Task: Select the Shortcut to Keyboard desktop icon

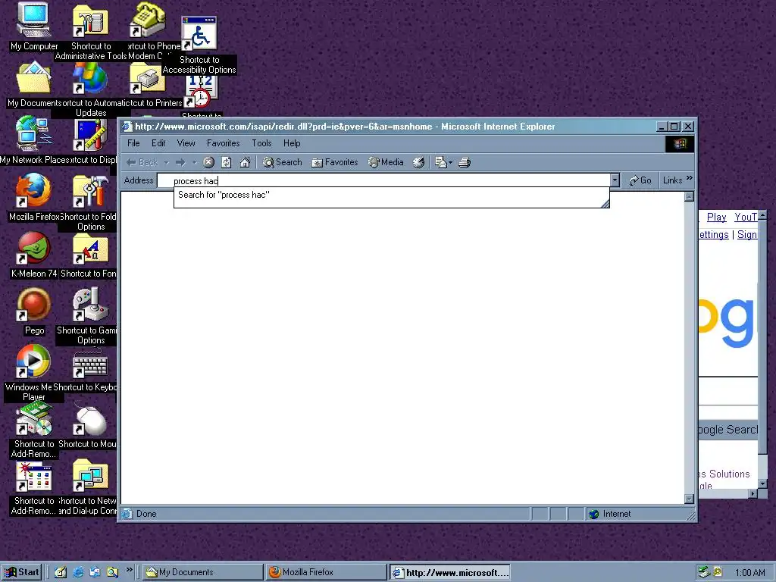Action: point(90,368)
